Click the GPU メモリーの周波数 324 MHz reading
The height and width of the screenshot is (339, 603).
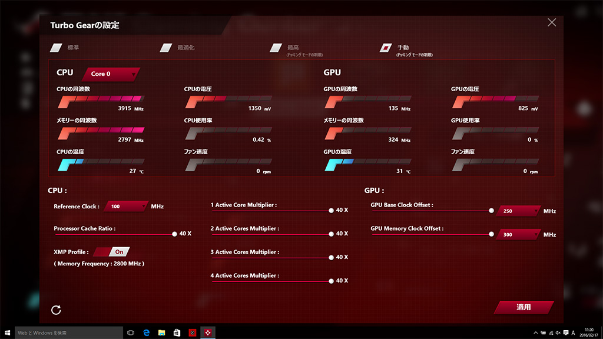(x=400, y=139)
